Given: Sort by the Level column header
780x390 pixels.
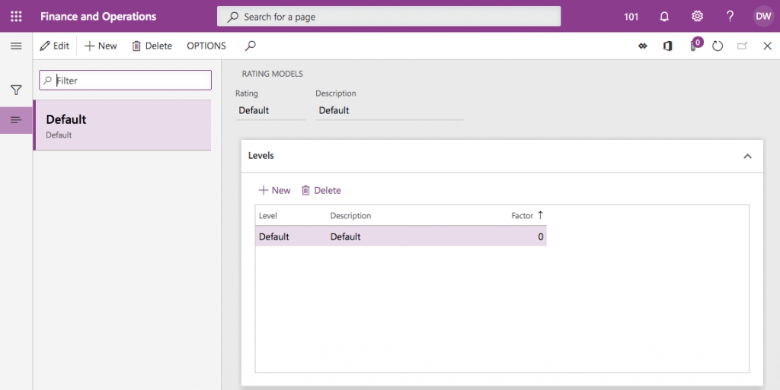Looking at the screenshot, I should tap(267, 216).
